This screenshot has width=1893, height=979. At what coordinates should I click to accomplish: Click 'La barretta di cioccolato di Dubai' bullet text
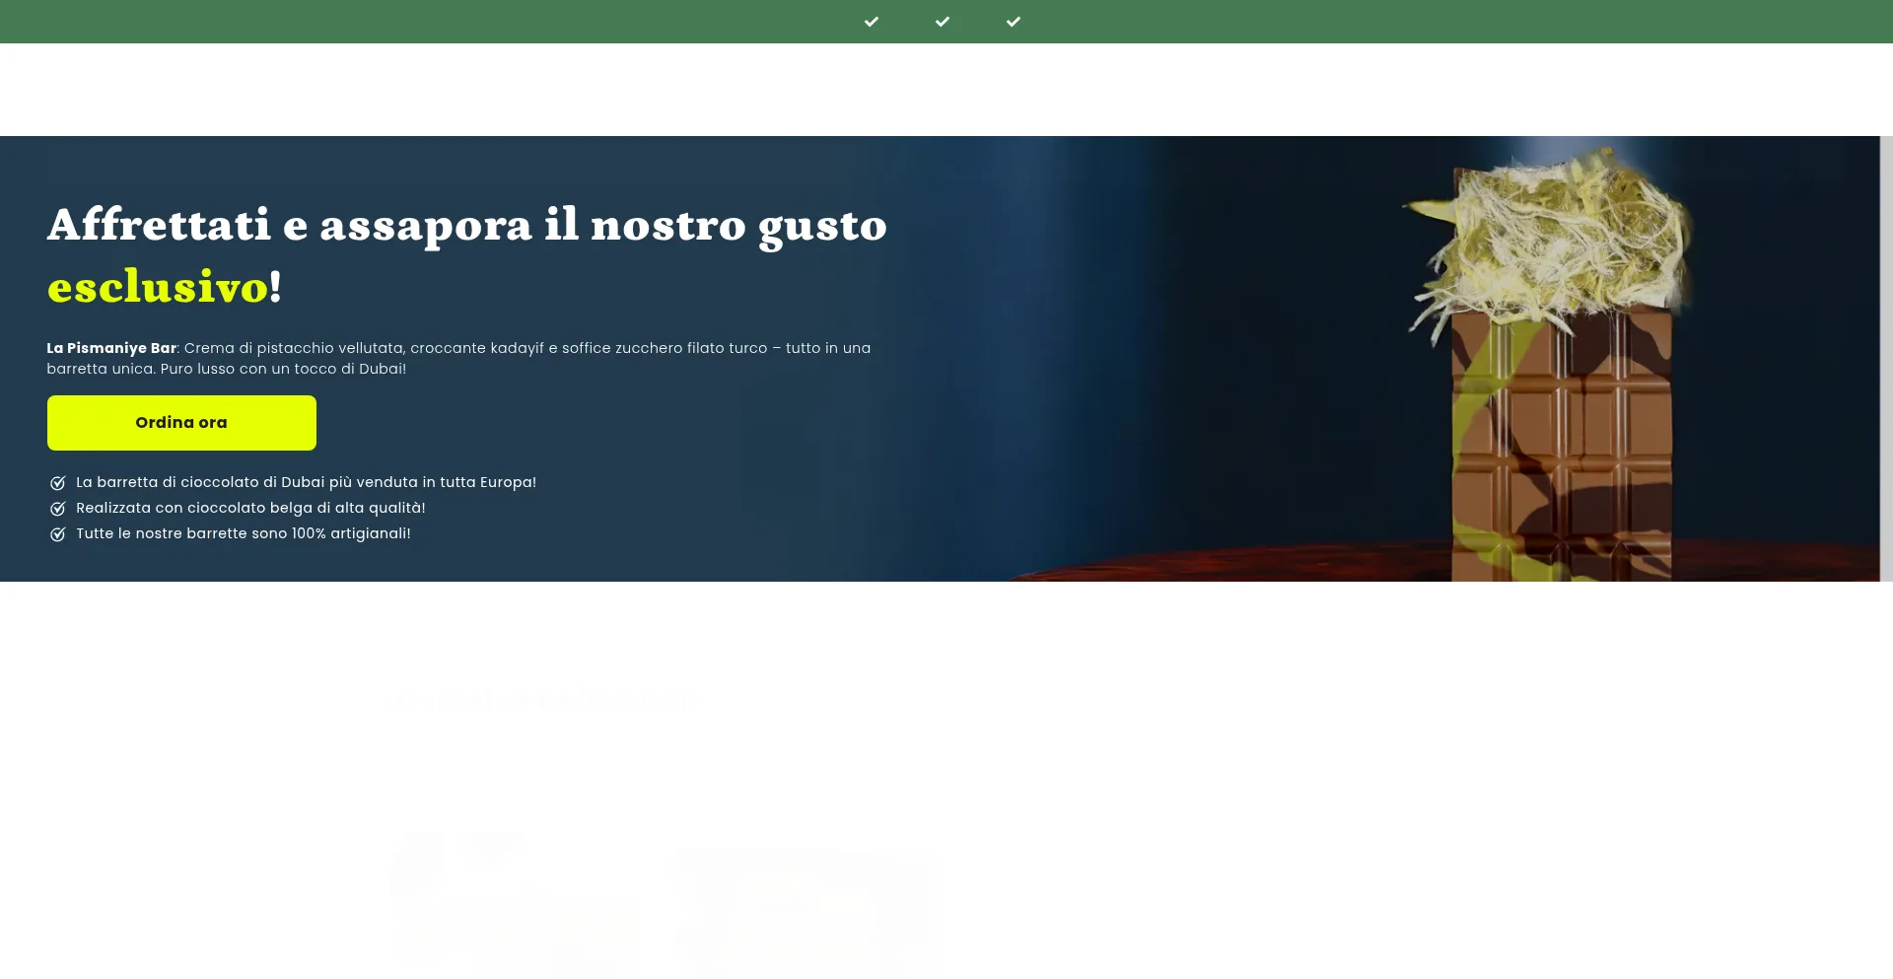pyautogui.click(x=306, y=483)
